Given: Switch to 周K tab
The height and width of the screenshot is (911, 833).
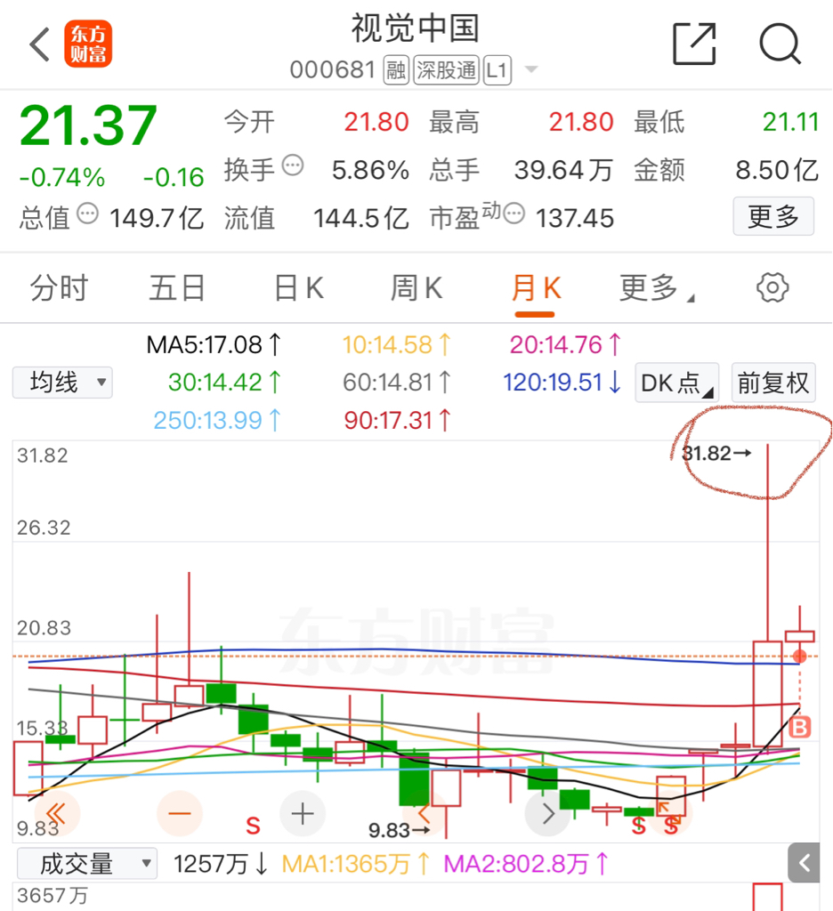Looking at the screenshot, I should pyautogui.click(x=416, y=288).
